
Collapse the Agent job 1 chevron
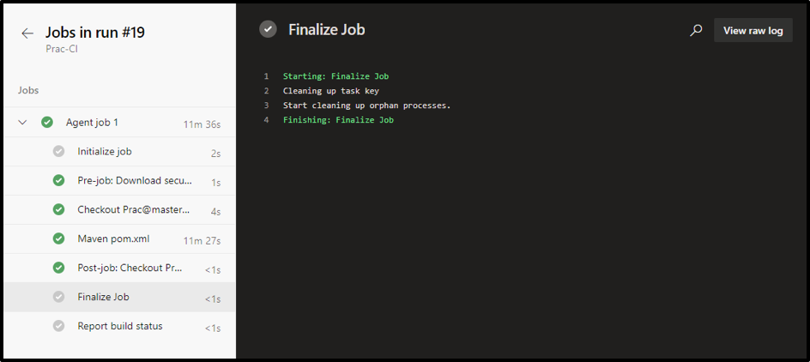(x=23, y=123)
